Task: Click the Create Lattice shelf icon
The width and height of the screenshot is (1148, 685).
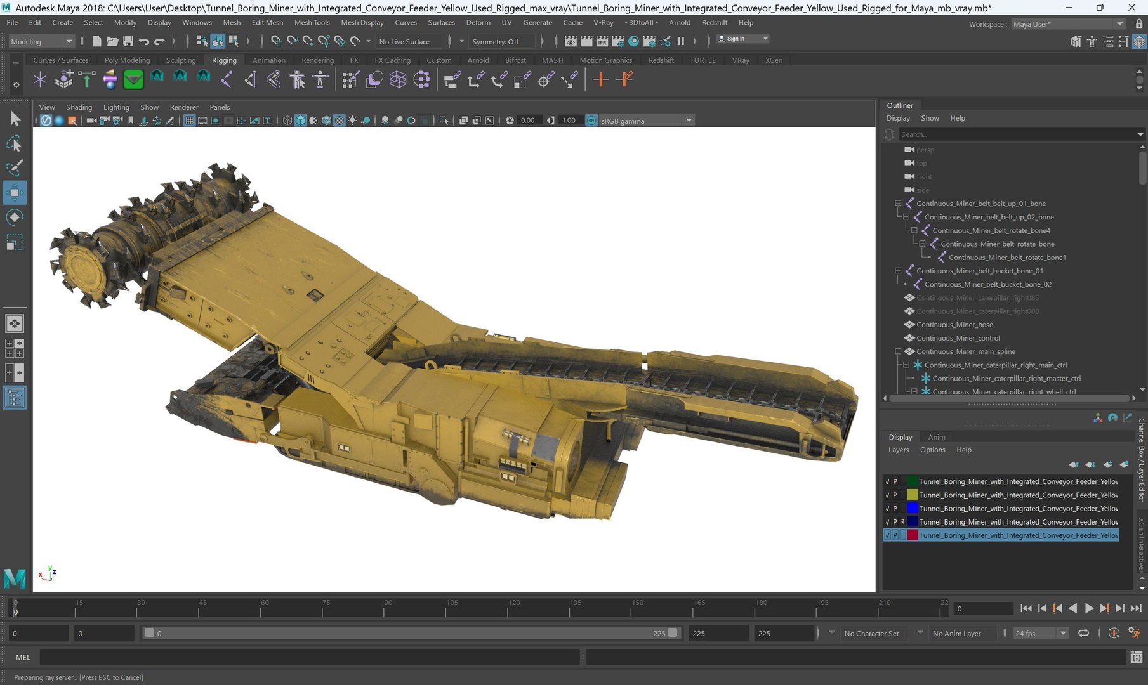Action: (398, 79)
